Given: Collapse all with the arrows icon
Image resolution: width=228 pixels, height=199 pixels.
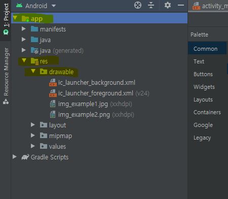Looking at the screenshot, I should (151, 5).
